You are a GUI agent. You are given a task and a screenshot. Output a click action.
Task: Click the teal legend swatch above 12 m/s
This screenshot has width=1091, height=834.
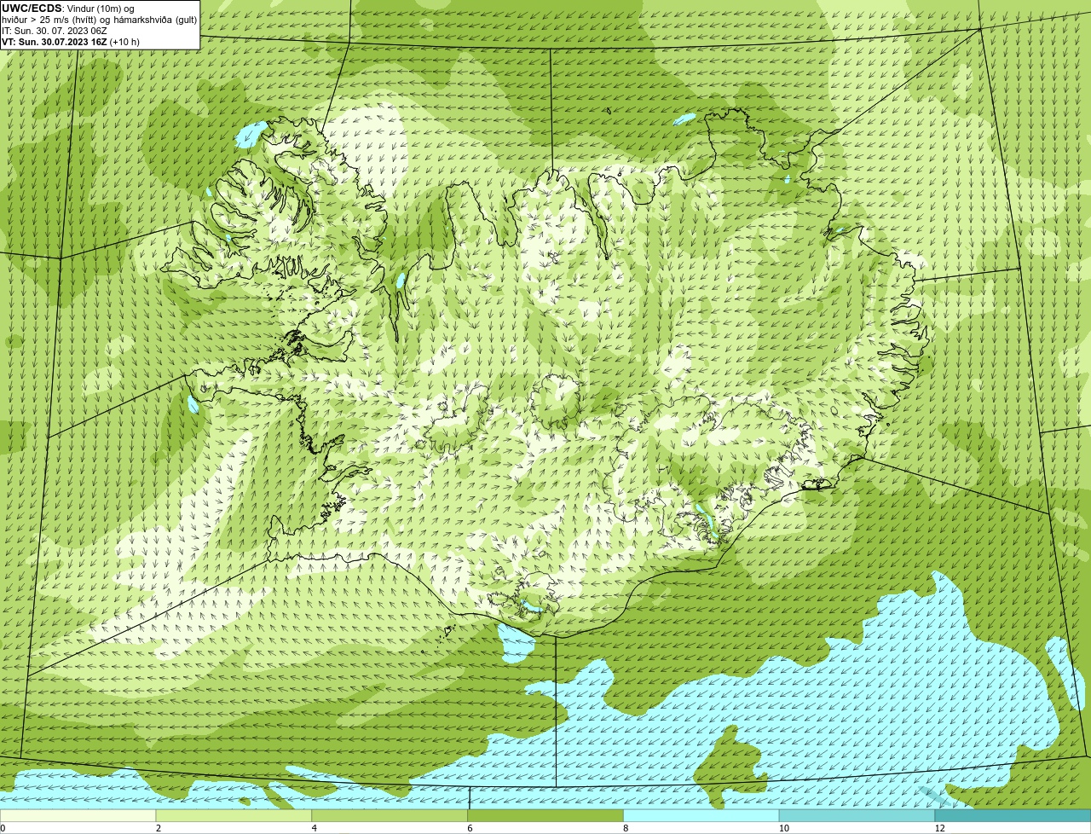coord(1013,815)
